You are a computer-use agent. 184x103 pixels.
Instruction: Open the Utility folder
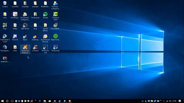pos(15,26)
